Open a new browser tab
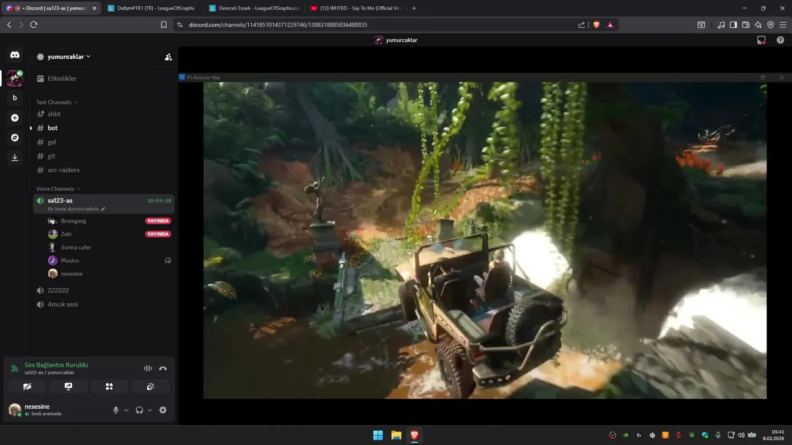Screen dimensions: 792x445 pyautogui.click(x=414, y=8)
